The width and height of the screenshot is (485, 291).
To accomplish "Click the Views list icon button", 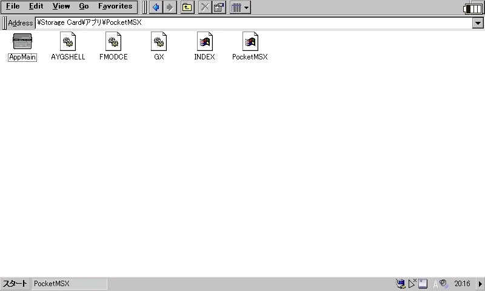I will click(x=236, y=7).
